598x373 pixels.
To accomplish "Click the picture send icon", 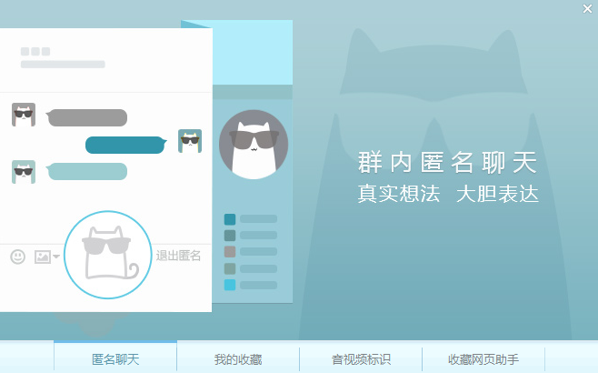I will (x=43, y=257).
